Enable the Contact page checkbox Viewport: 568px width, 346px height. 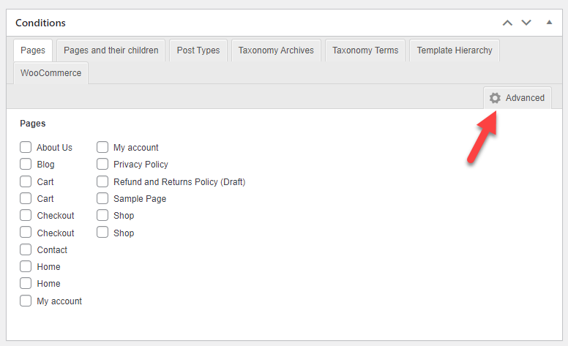(26, 249)
